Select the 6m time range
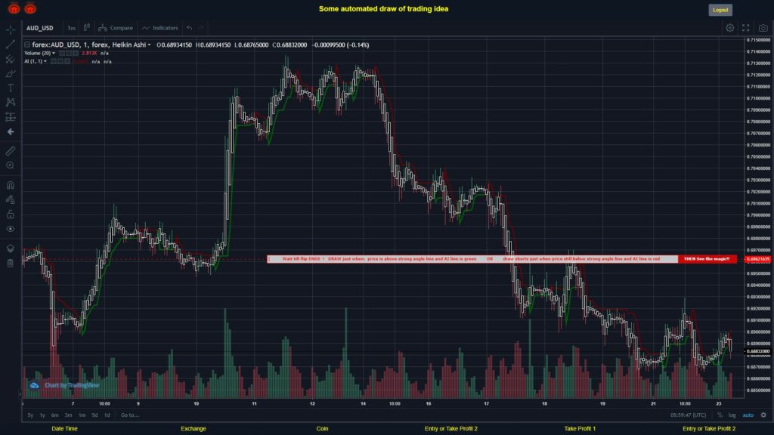 pos(54,415)
